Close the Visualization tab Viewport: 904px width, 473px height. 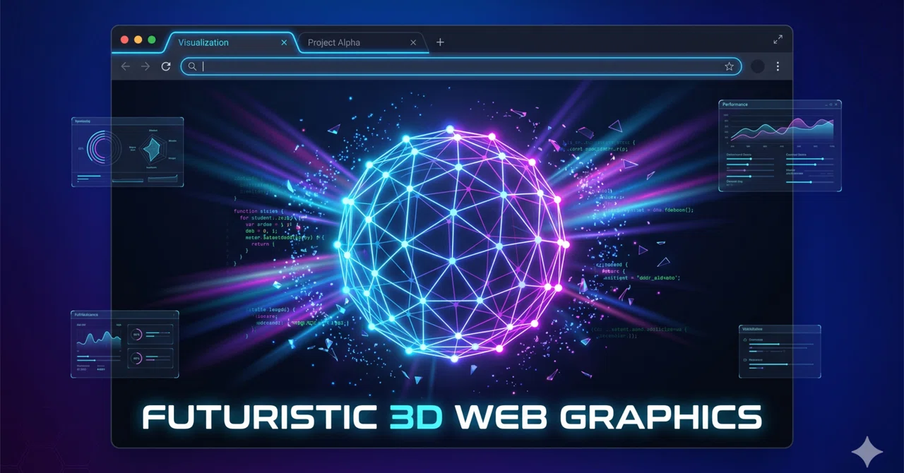pos(285,42)
